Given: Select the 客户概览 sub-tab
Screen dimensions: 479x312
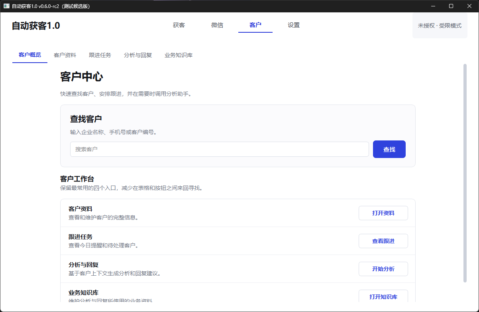Looking at the screenshot, I should coord(30,55).
